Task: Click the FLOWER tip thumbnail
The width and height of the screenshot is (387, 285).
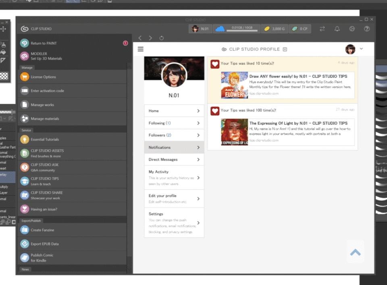Action: pos(235,85)
